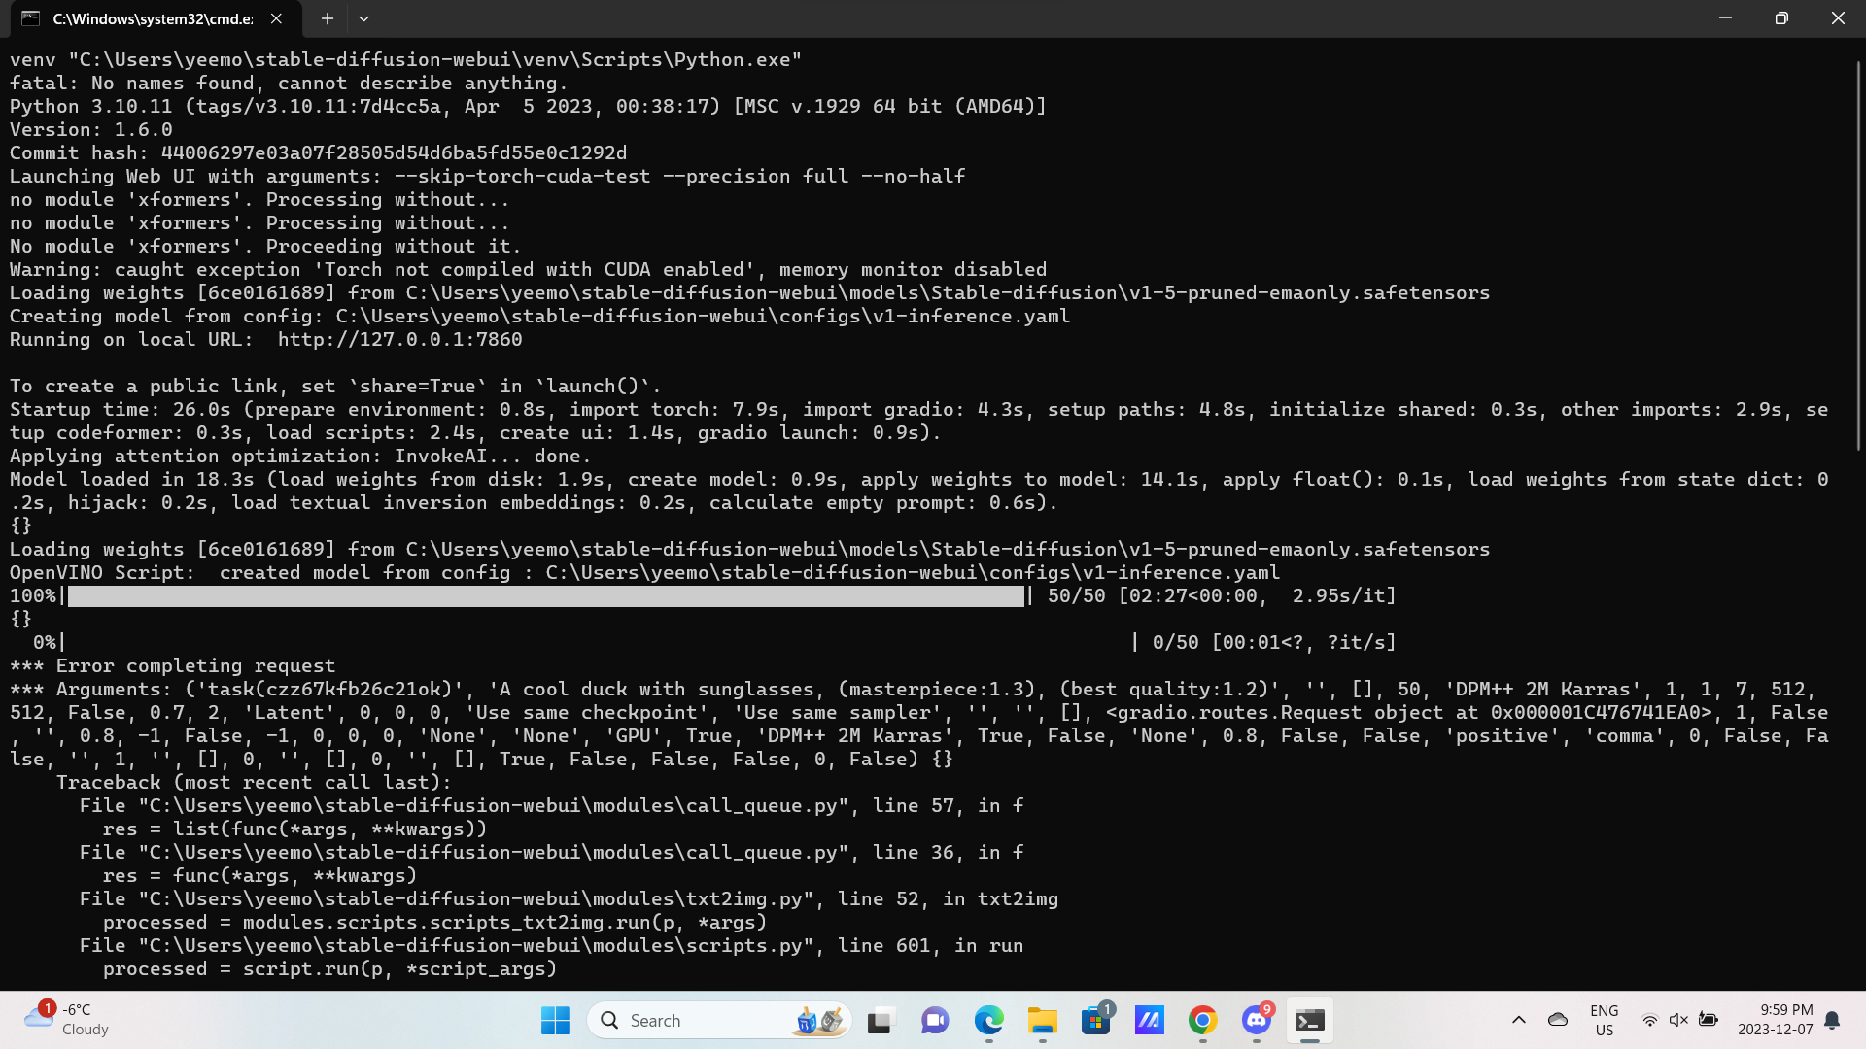Open the ENG US language switcher
Screen dimensions: 1866x1049
tap(1604, 1021)
